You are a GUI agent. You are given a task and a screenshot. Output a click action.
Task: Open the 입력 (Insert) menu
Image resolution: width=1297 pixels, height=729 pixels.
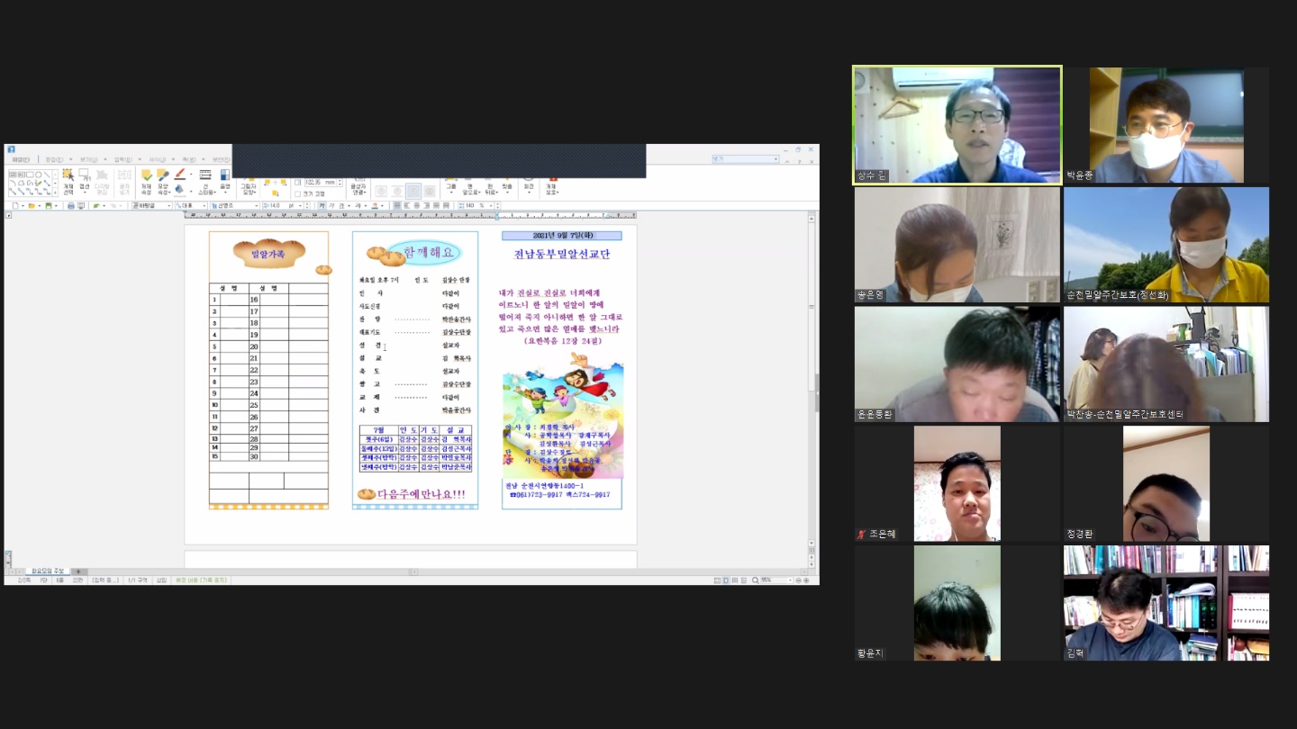(122, 159)
